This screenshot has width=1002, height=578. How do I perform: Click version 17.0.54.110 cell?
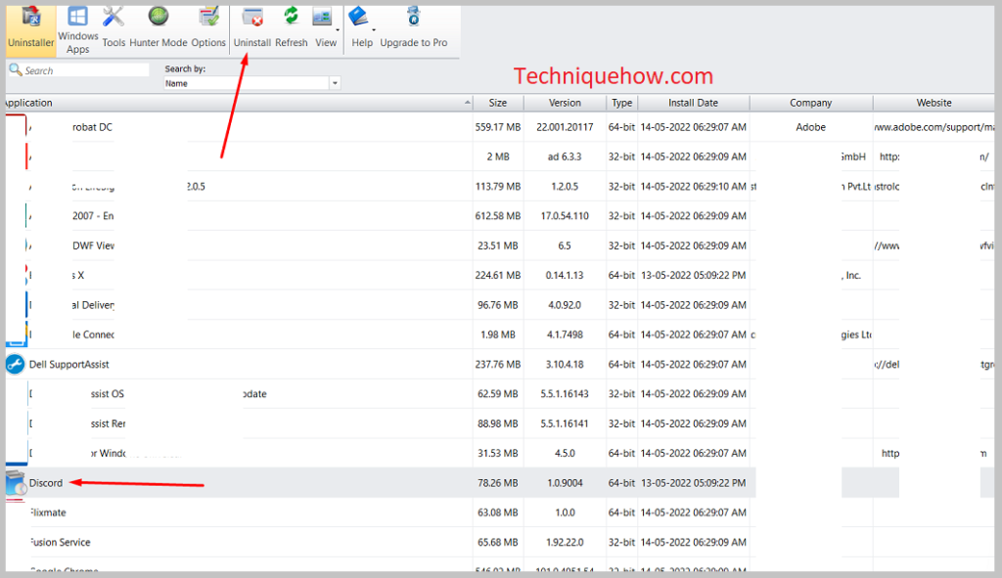[565, 216]
